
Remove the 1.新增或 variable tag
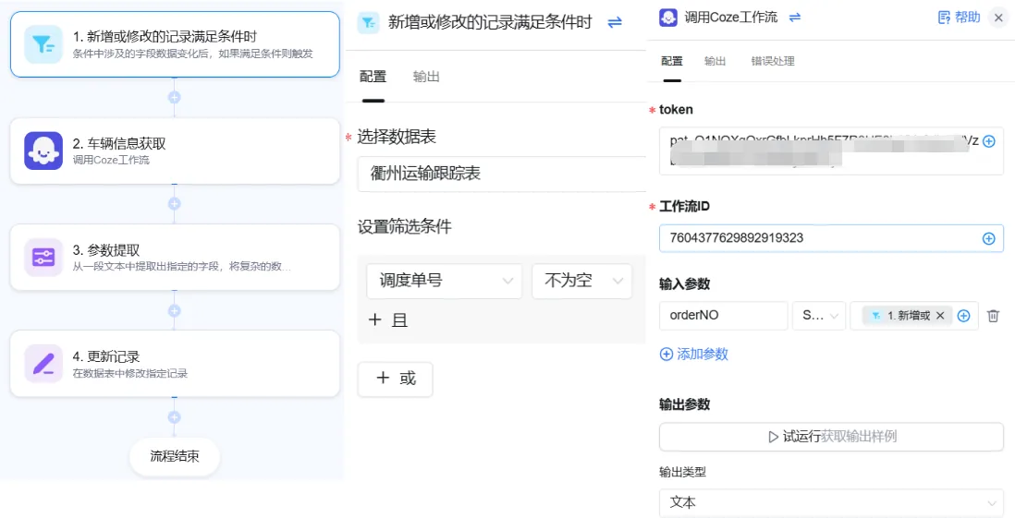click(x=940, y=316)
